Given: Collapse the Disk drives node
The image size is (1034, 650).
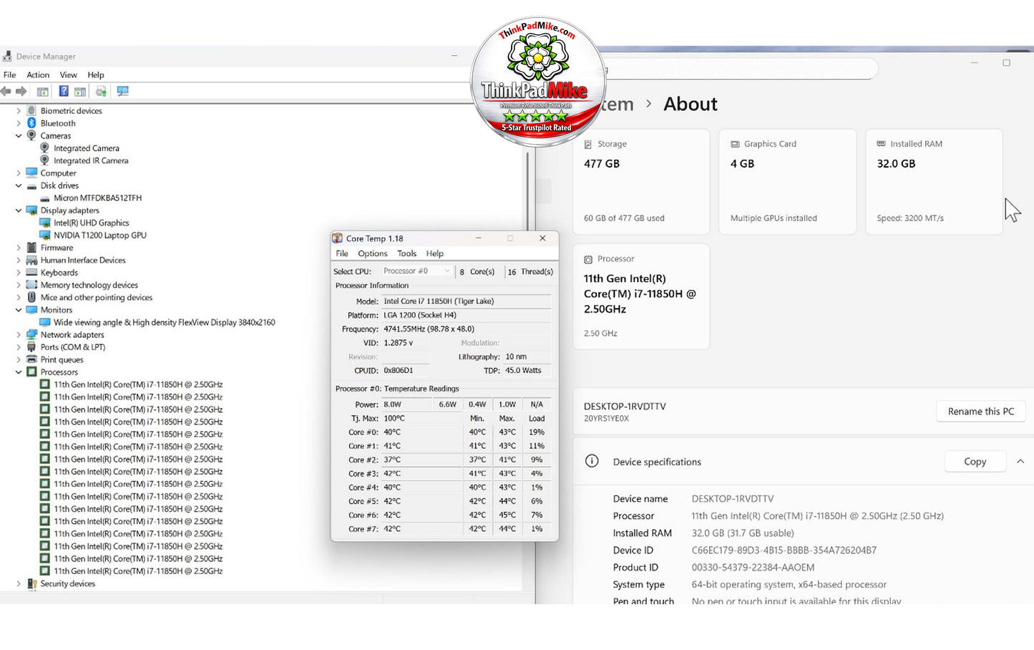Looking at the screenshot, I should 19,185.
